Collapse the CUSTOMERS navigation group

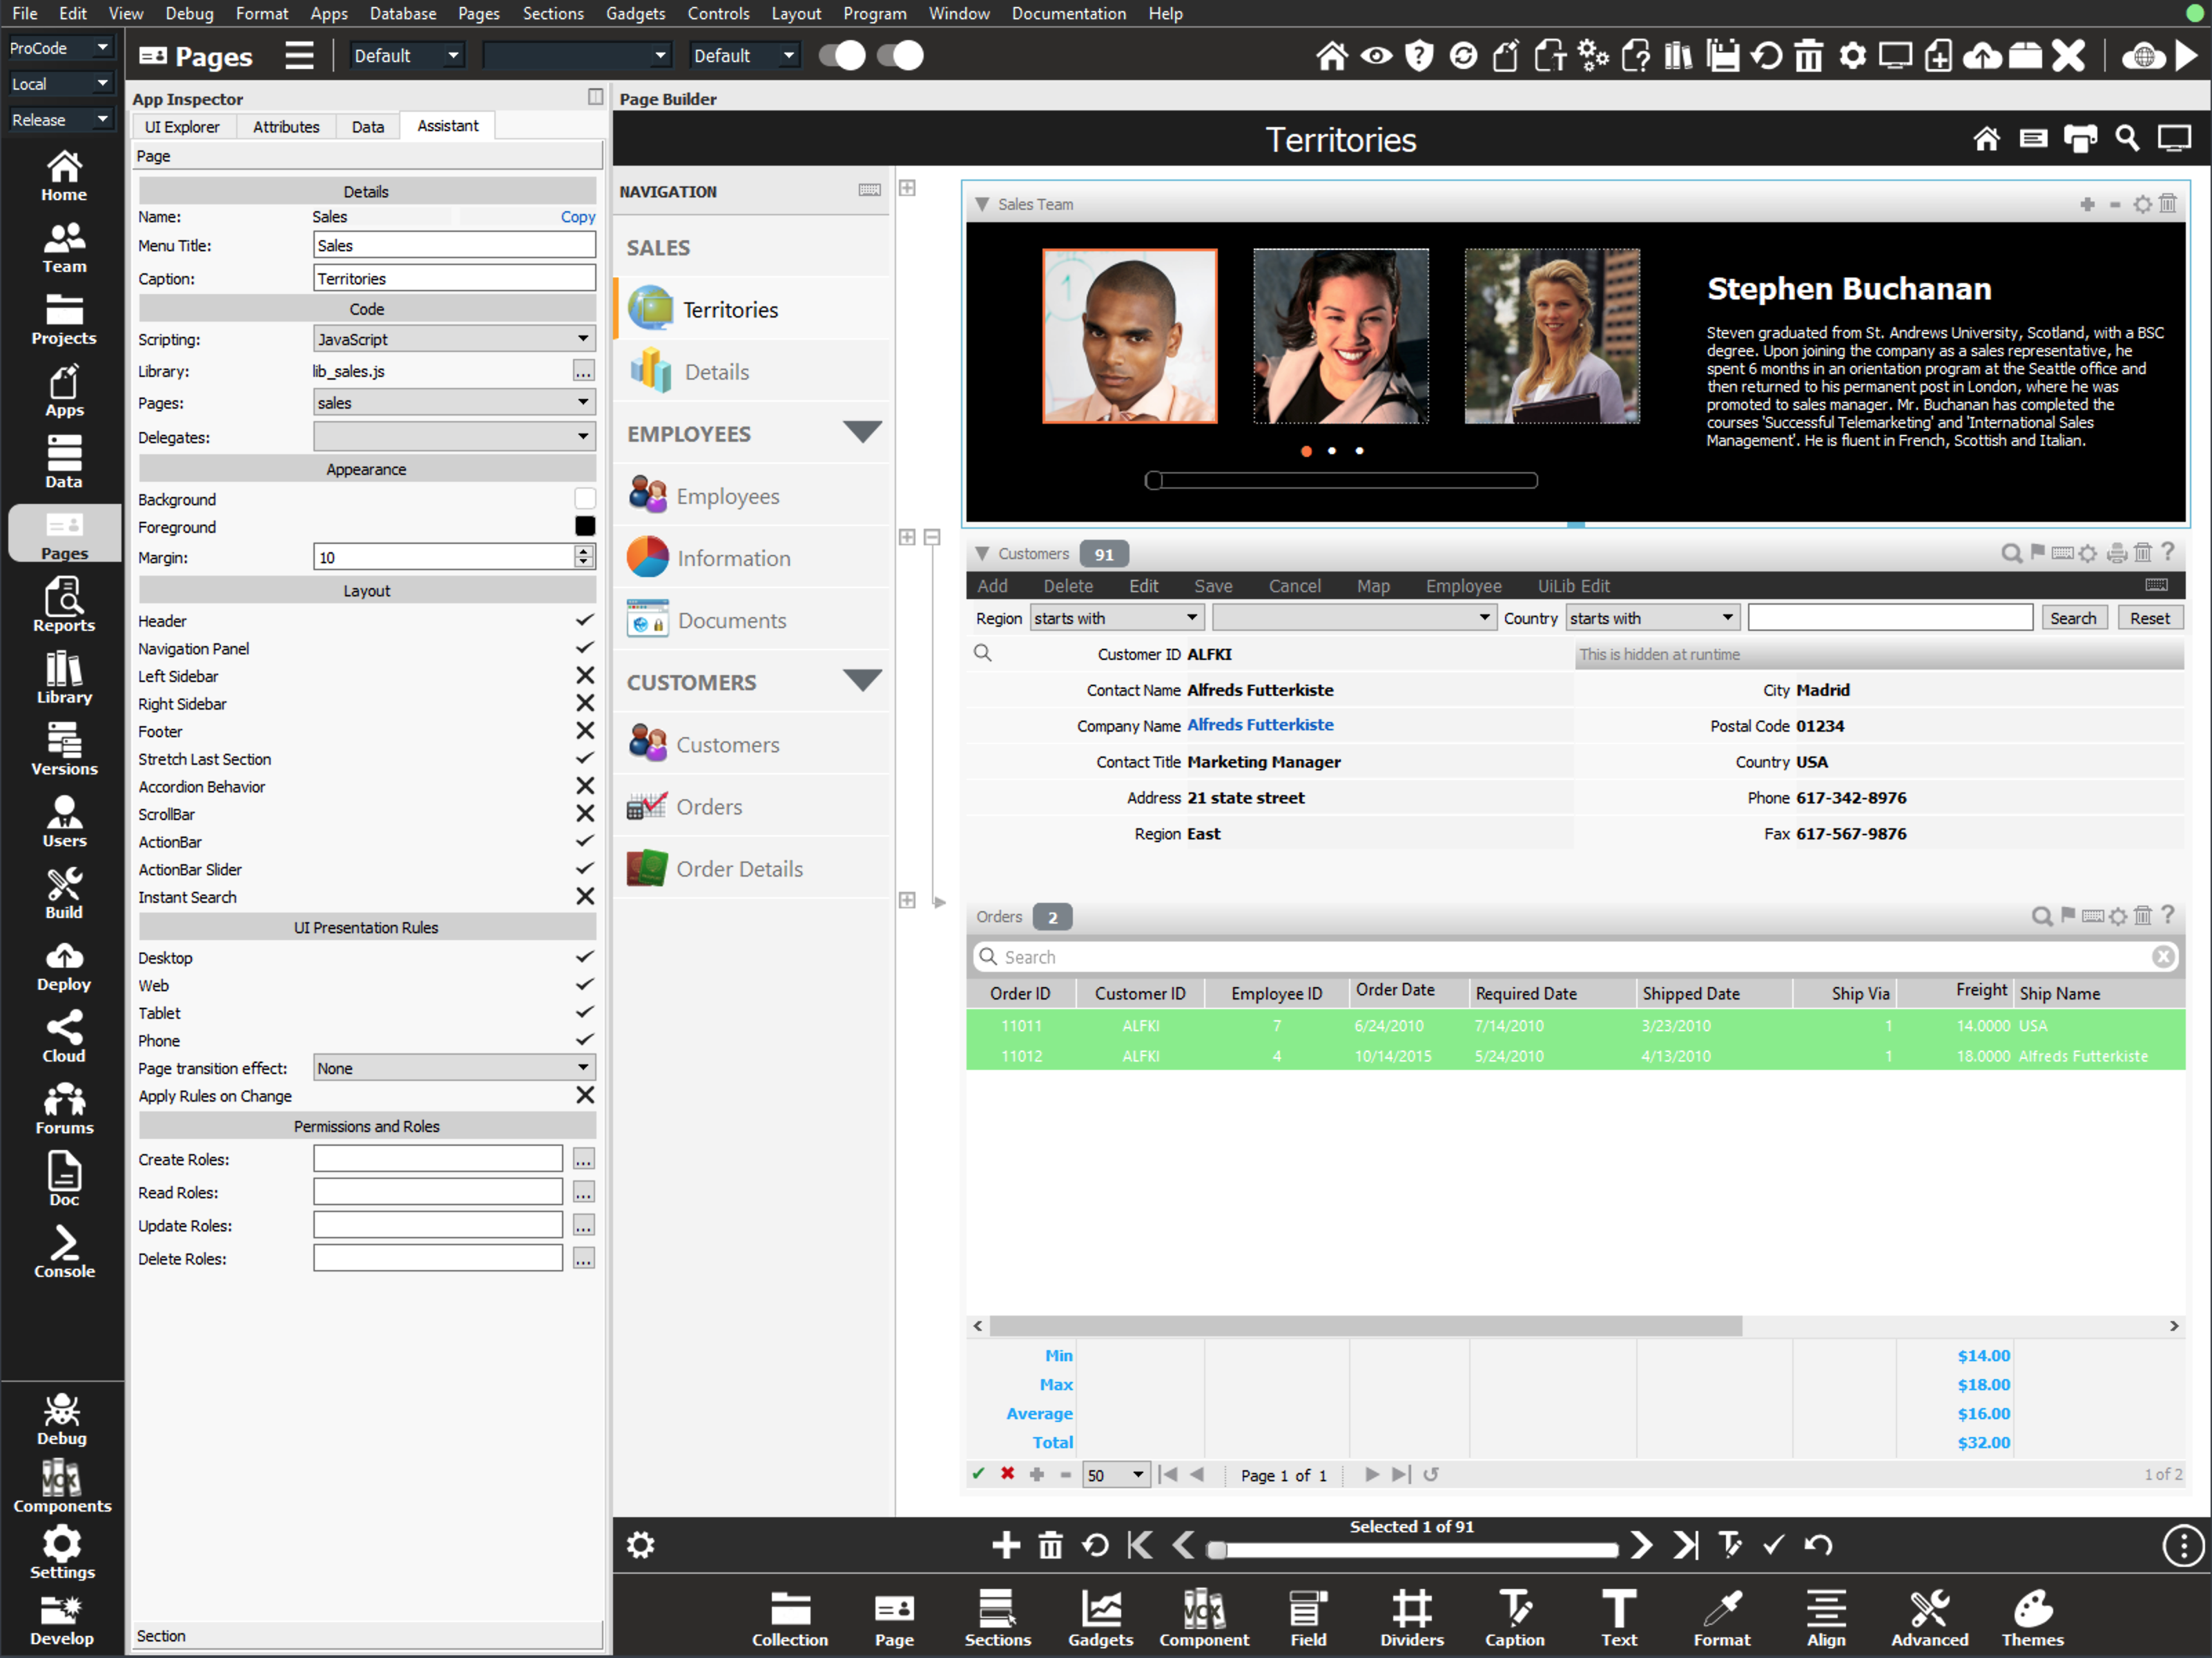(861, 681)
